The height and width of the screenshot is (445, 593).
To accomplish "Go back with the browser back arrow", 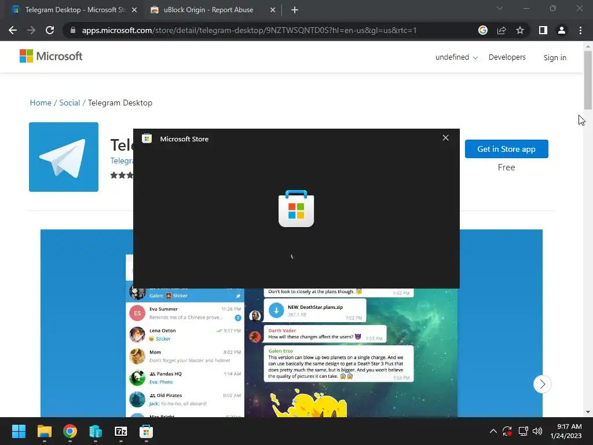I will point(13,30).
